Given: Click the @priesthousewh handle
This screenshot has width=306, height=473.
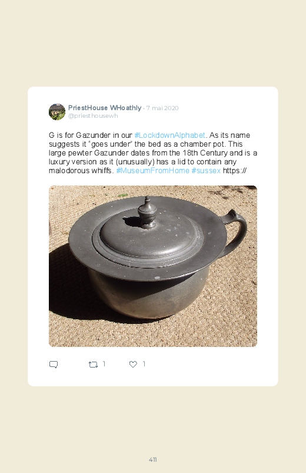Looking at the screenshot, I should tap(93, 116).
